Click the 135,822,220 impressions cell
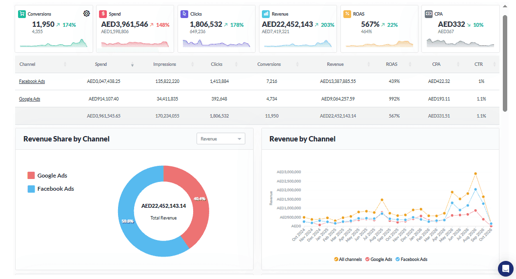This screenshot has height=279, width=516. pos(167,81)
